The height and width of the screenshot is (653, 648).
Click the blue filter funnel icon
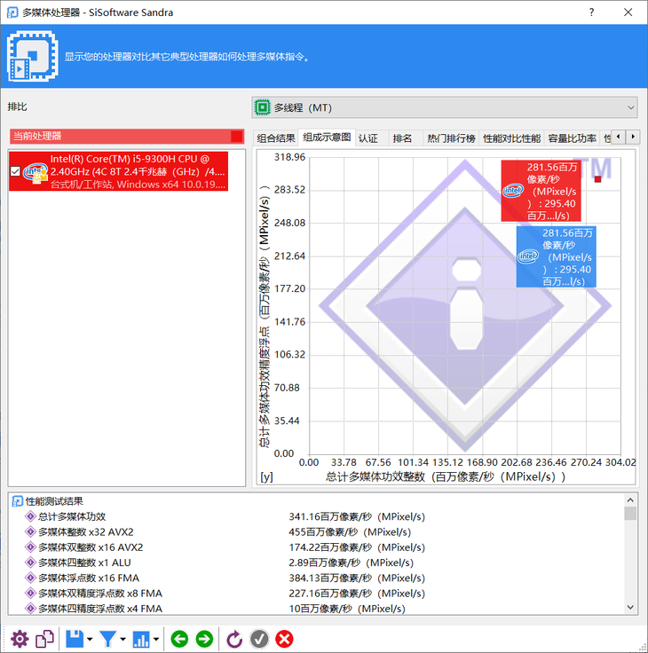coord(107,639)
